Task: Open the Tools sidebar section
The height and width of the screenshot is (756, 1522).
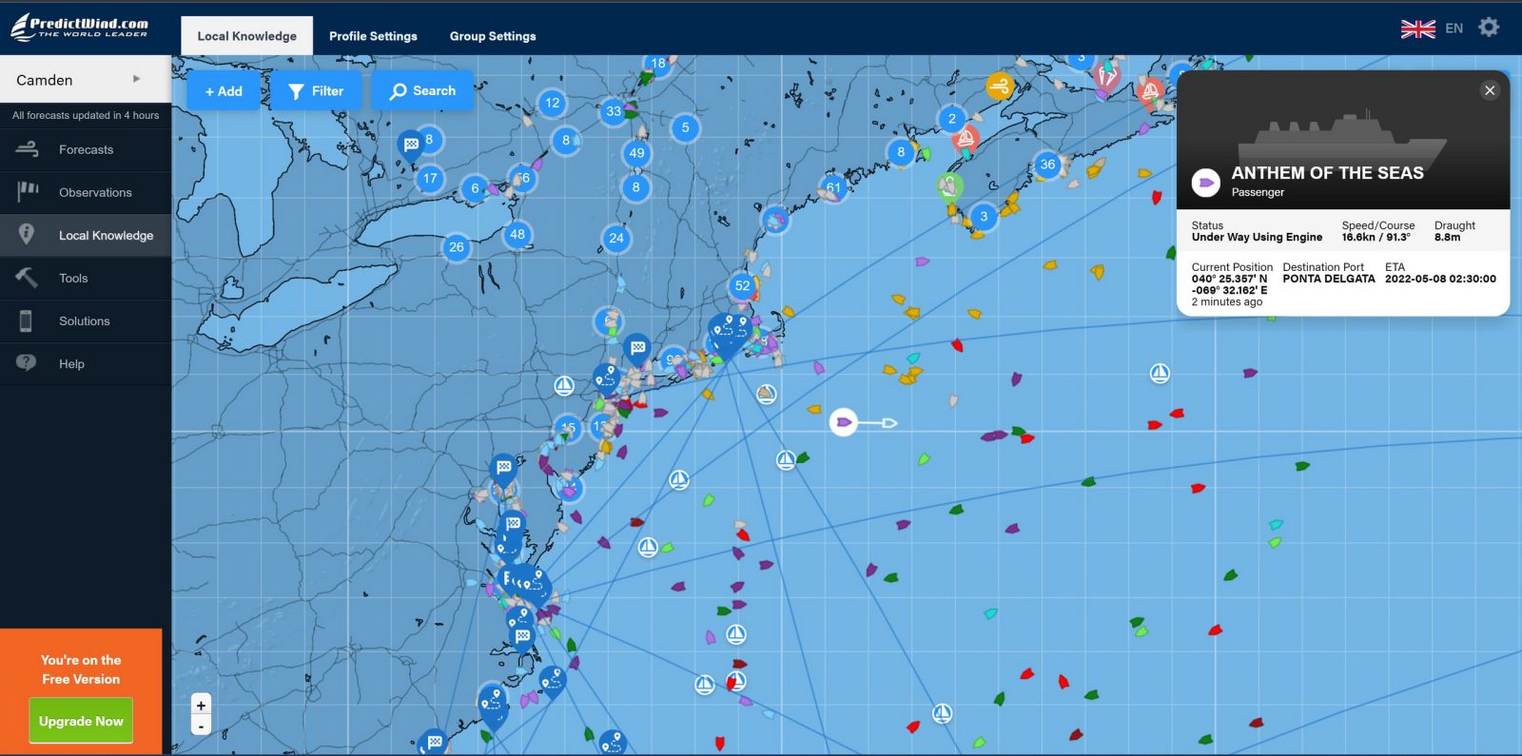Action: [86, 278]
